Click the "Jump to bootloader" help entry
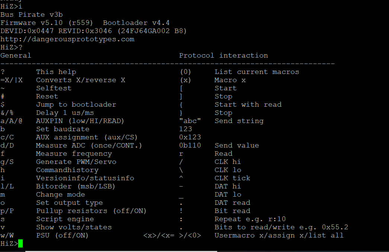The image size is (389, 252). coord(76,104)
